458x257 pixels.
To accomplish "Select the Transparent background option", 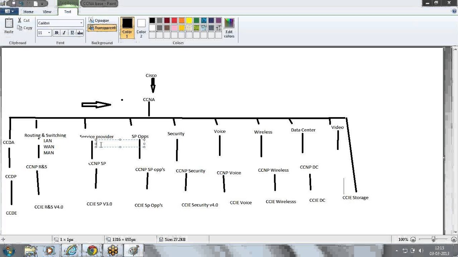I will pos(102,28).
